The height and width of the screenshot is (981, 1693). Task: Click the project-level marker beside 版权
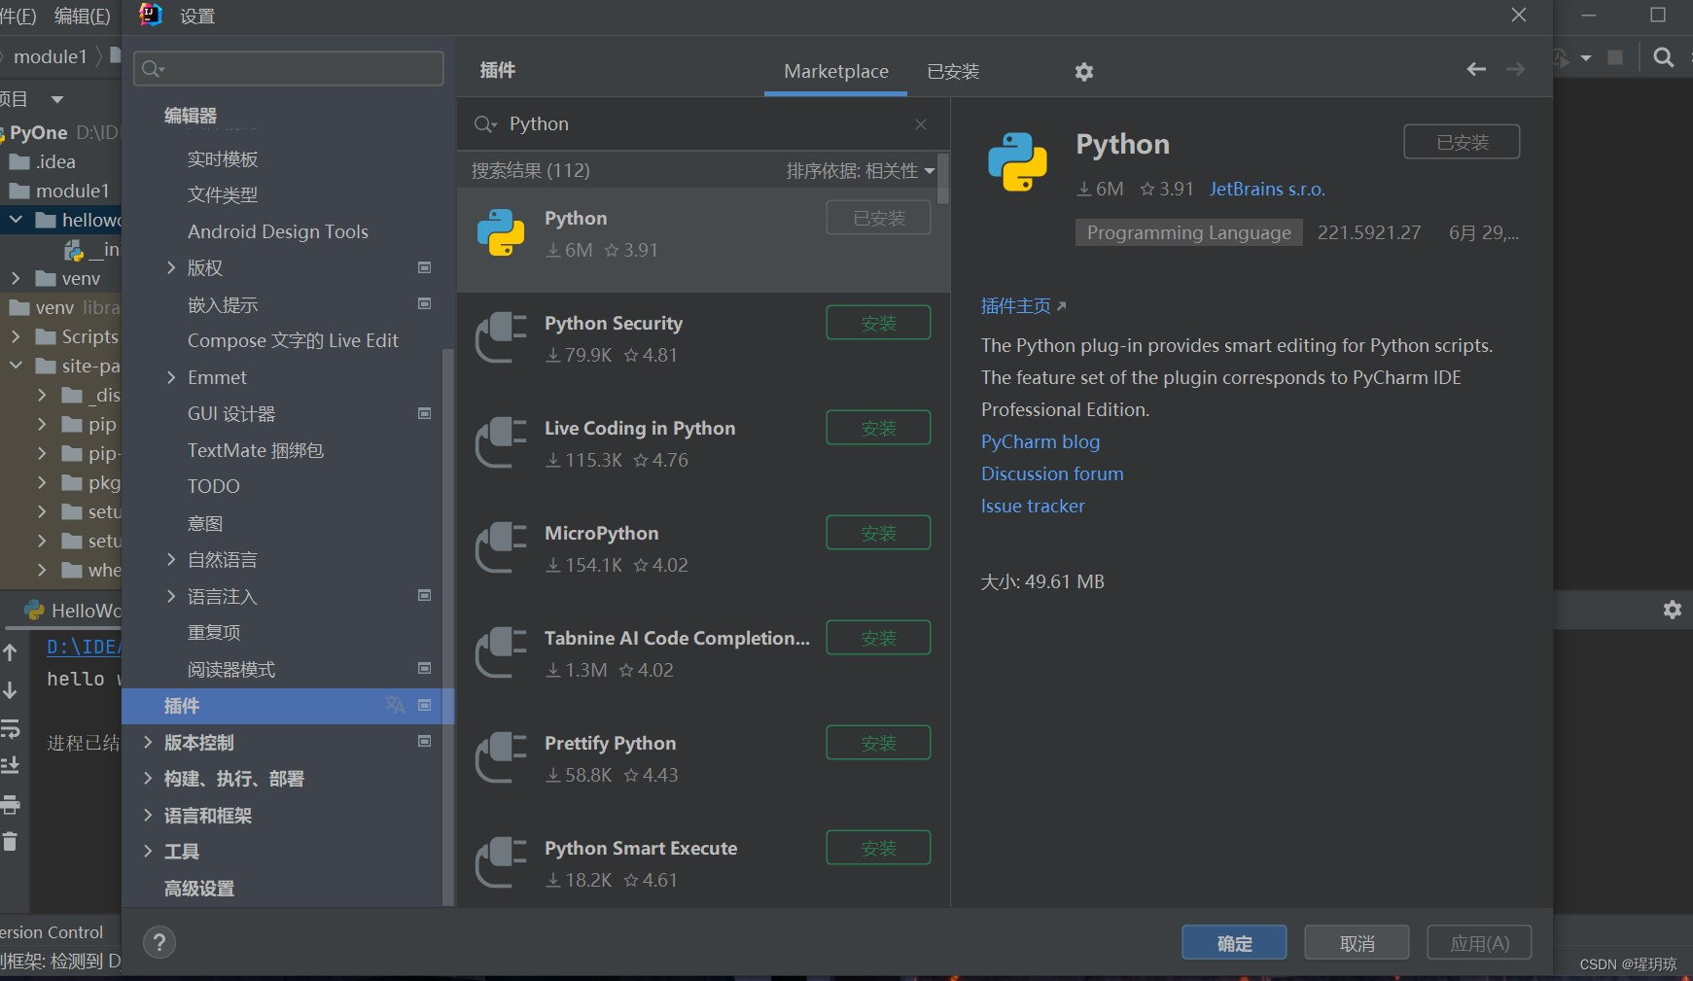[424, 267]
